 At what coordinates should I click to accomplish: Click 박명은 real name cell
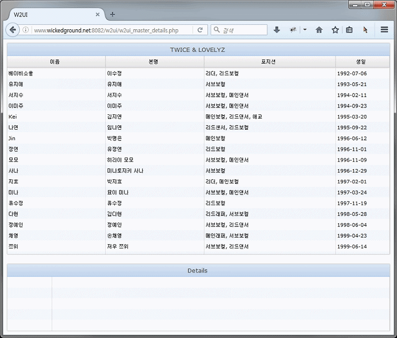point(155,138)
